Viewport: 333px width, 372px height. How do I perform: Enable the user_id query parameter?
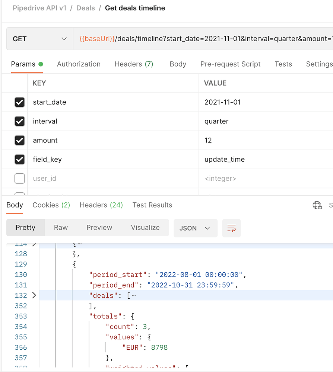(x=19, y=178)
